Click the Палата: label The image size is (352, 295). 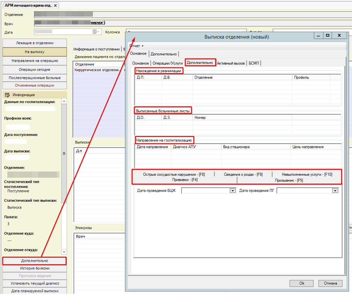coord(11,217)
